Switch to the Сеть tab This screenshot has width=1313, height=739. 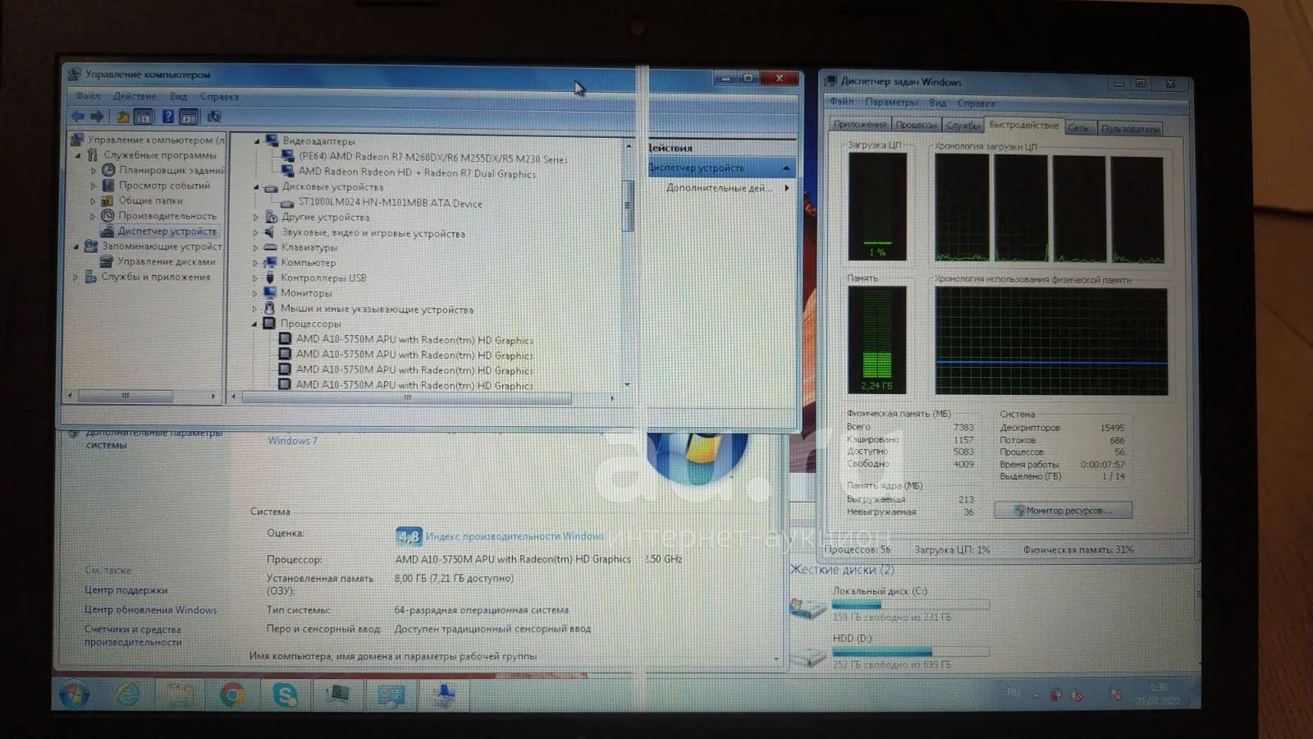pos(1078,128)
